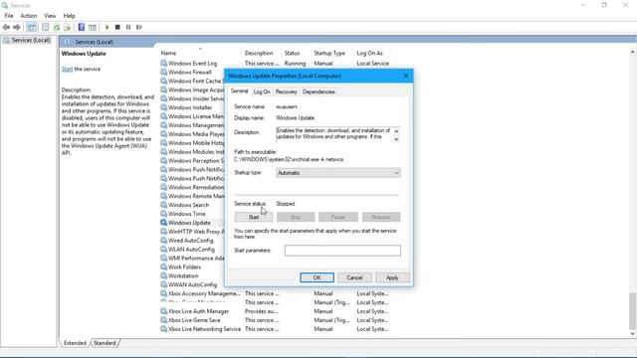Open the Startup type dropdown
Viewport: 637px width, 358px height.
338,173
